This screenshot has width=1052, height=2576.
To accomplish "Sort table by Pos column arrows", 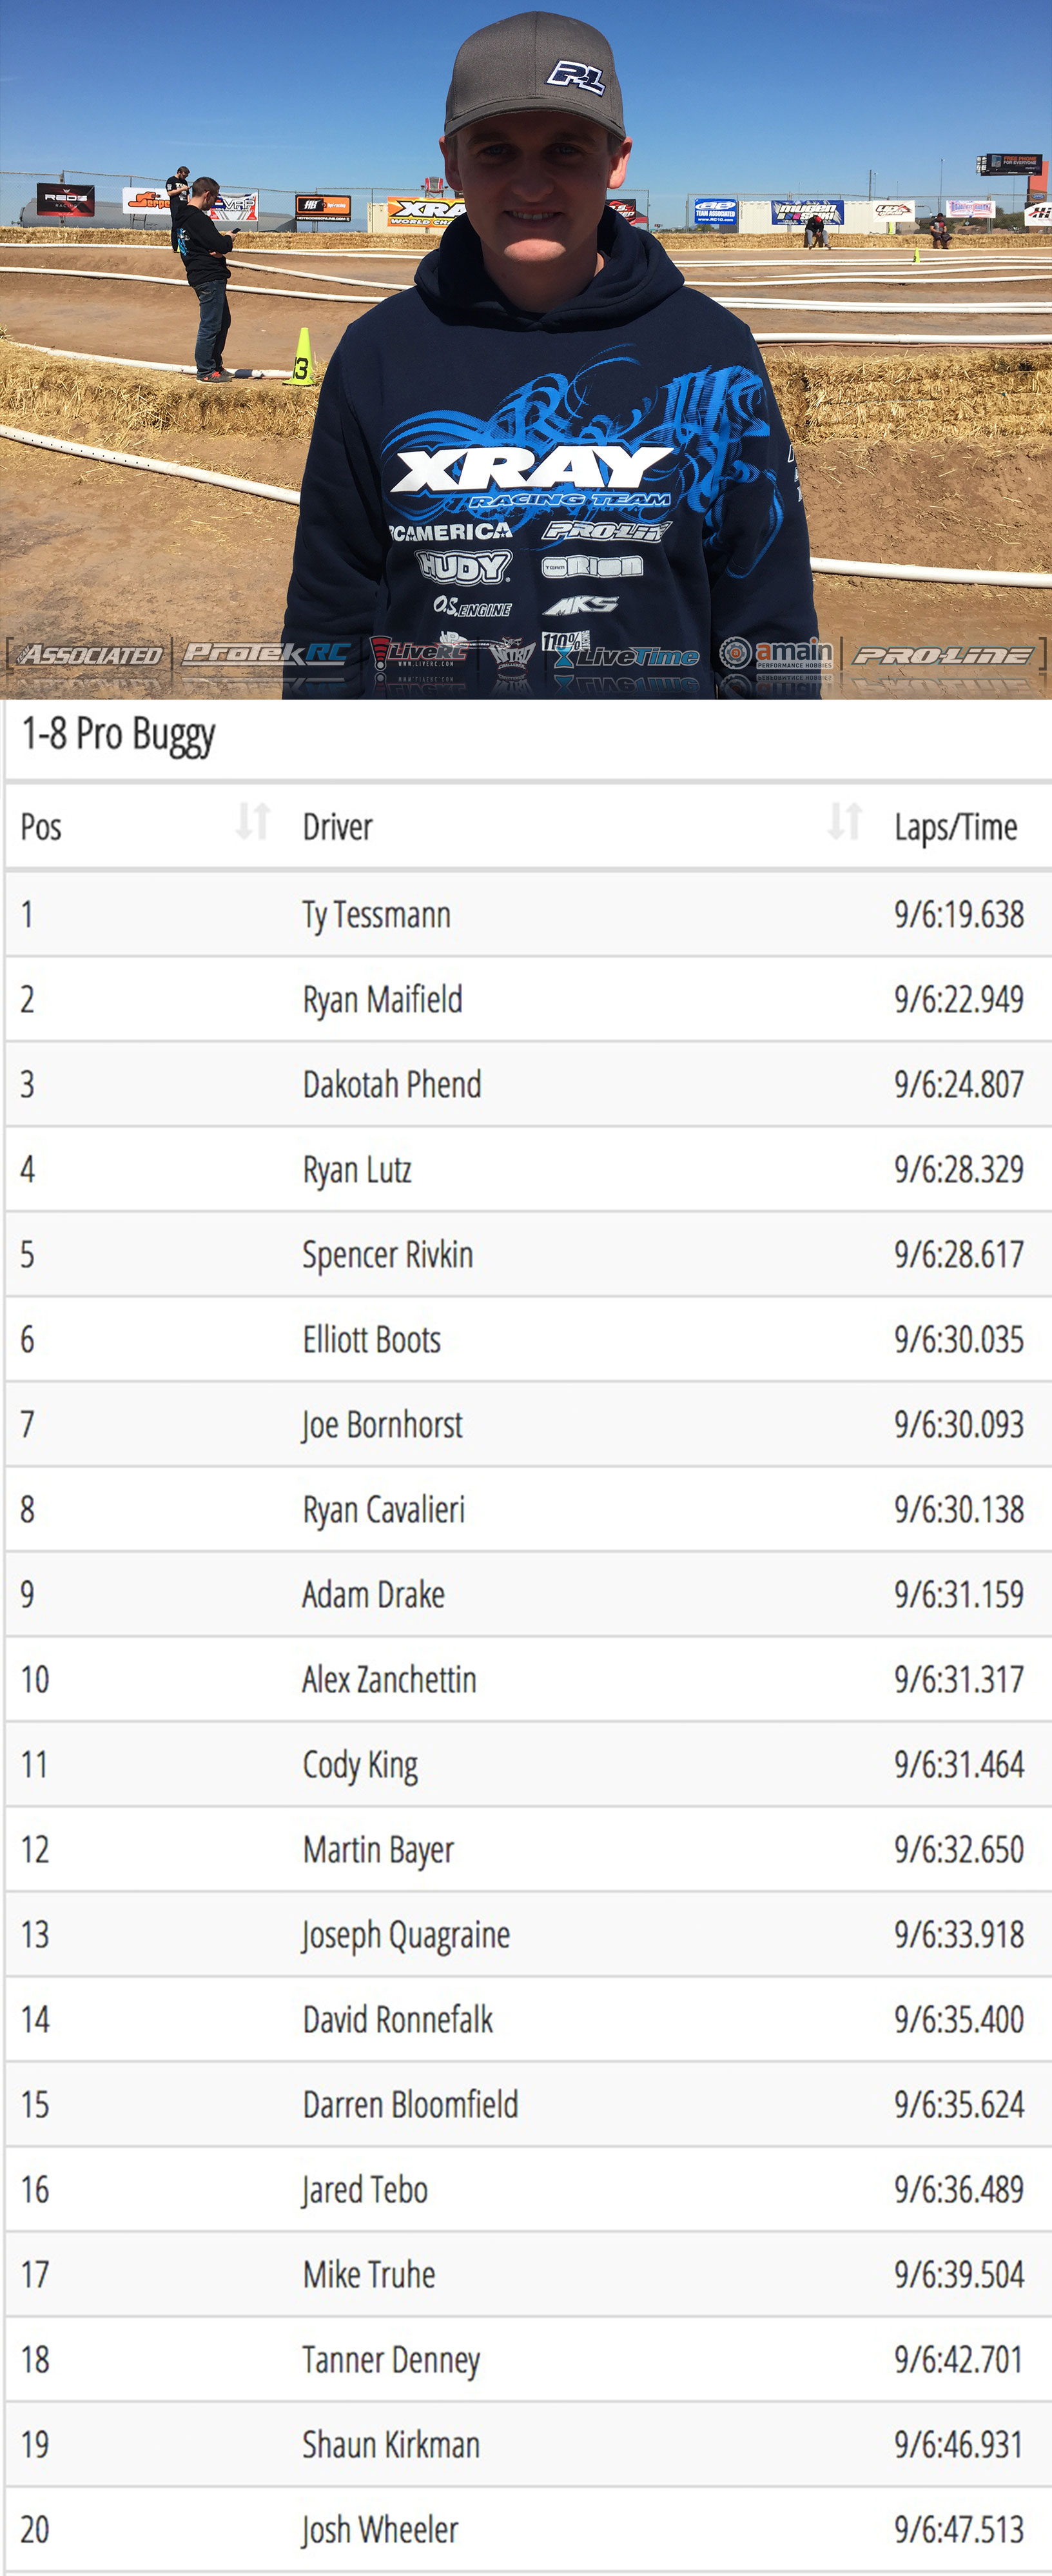I will pyautogui.click(x=253, y=822).
